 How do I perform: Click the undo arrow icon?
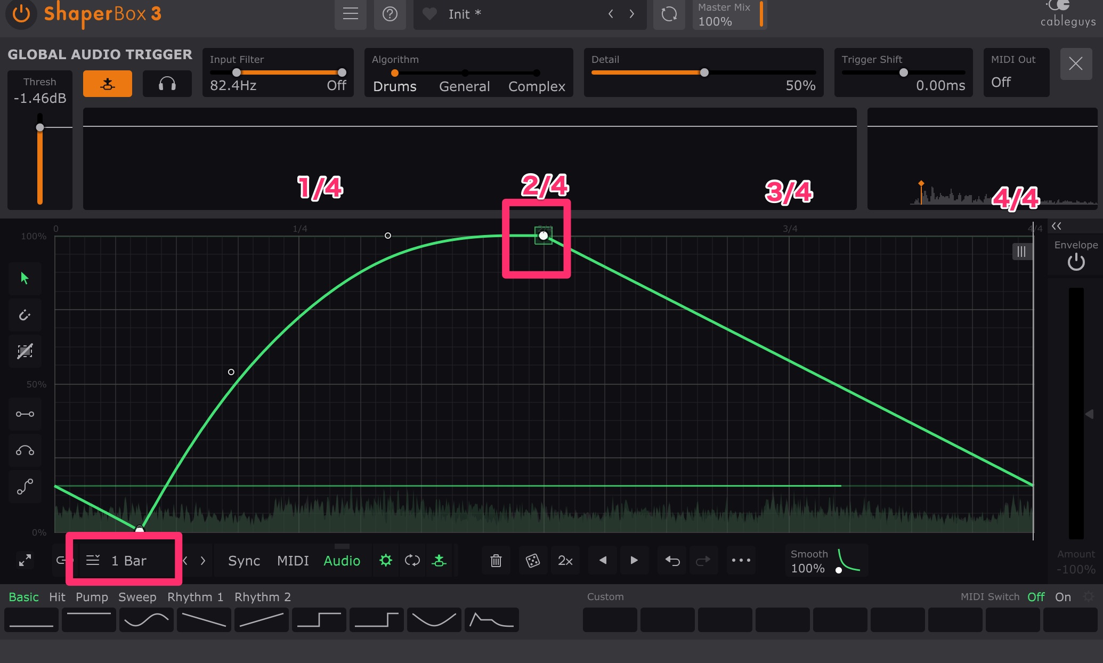coord(672,560)
